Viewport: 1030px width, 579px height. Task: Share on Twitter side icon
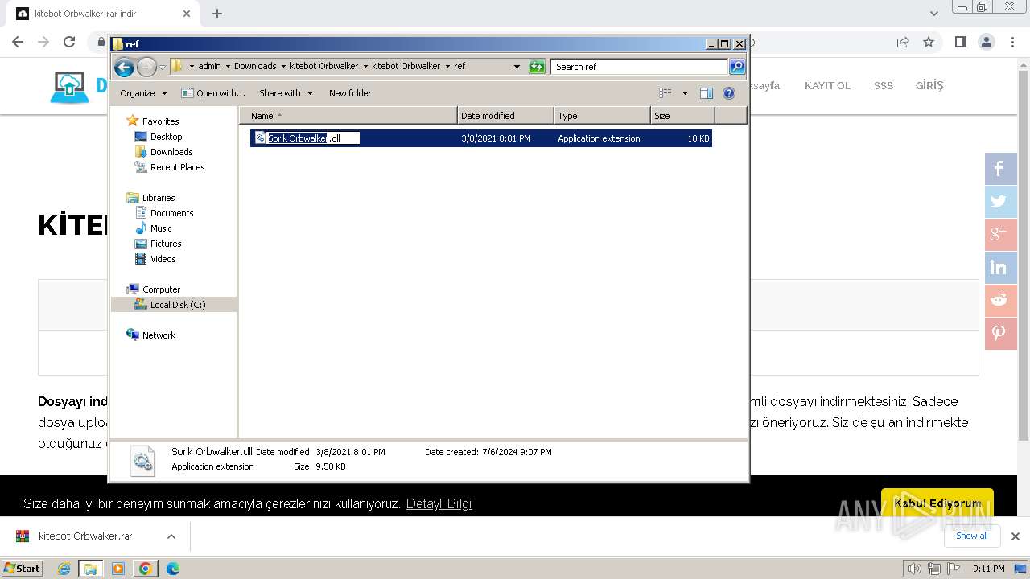(x=1001, y=202)
